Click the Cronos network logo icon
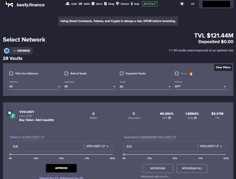This screenshot has width=236, height=179. 6,51
